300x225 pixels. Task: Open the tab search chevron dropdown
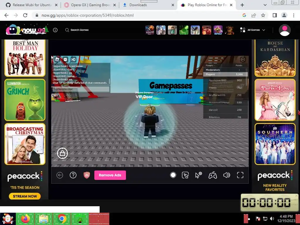tap(265, 5)
